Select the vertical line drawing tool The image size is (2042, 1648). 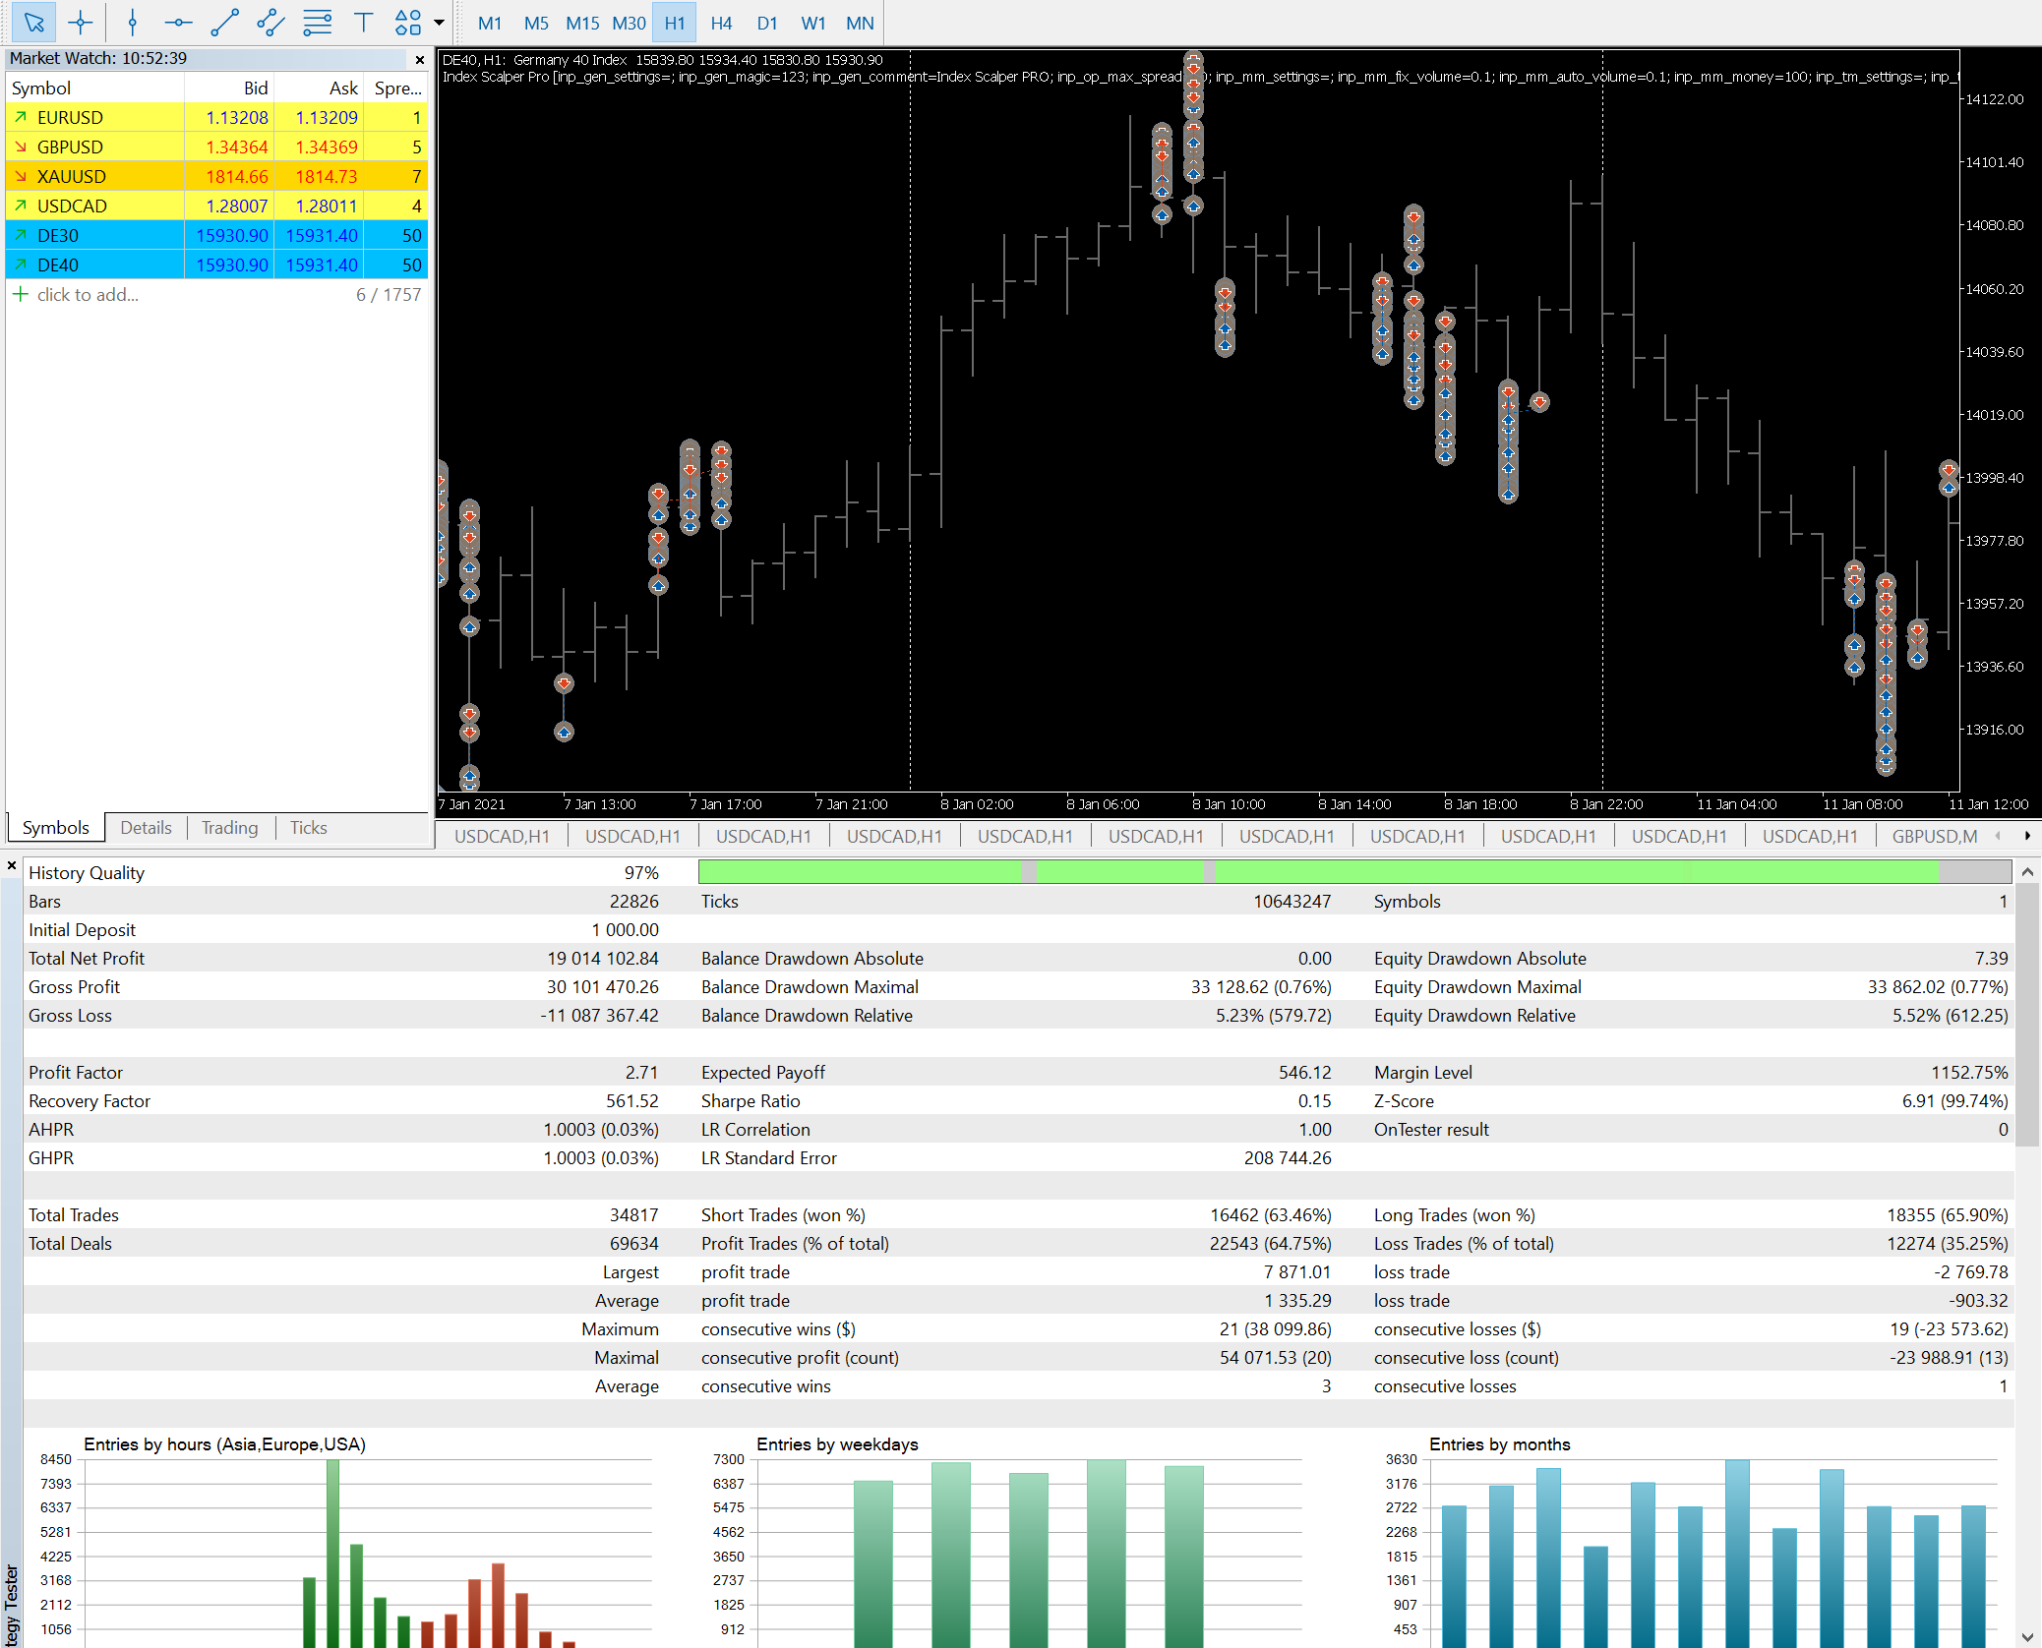pos(132,22)
